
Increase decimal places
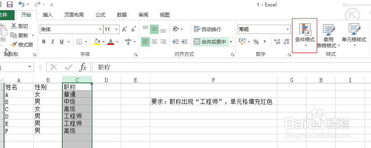277,42
